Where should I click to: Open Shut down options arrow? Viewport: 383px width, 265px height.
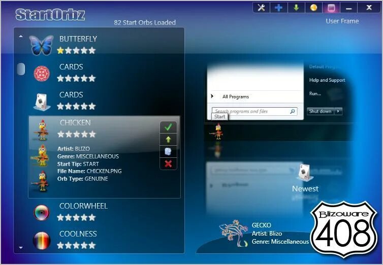tap(338, 111)
